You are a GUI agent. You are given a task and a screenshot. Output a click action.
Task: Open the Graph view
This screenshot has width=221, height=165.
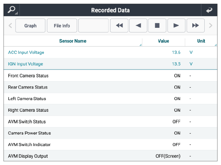pos(31,26)
